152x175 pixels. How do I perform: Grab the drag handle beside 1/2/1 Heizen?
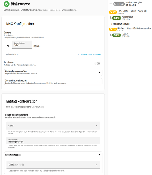[x=110, y=35]
